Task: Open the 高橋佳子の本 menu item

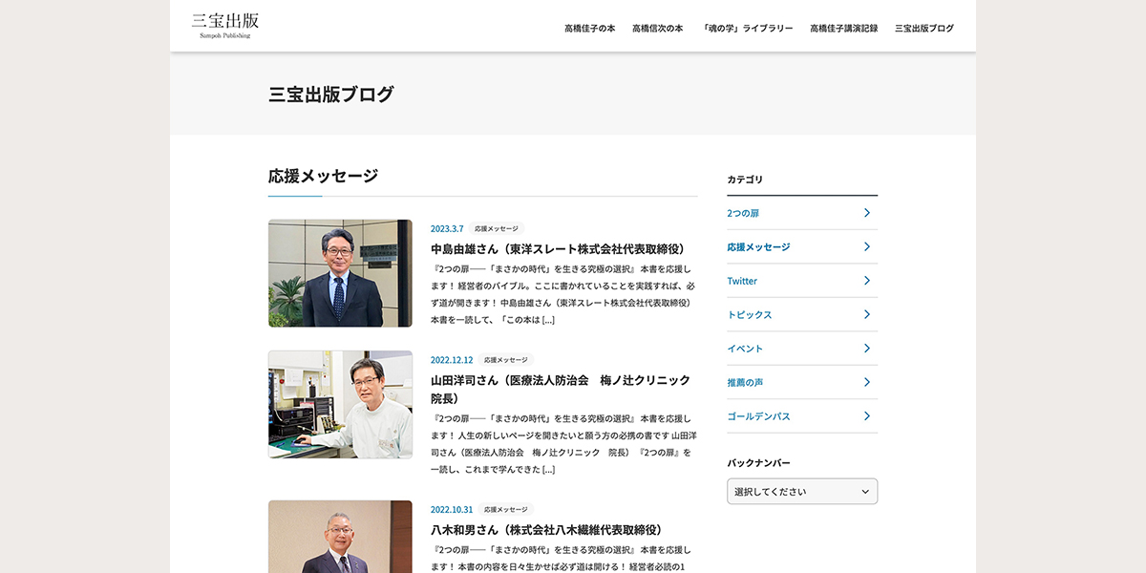Action: (x=589, y=28)
